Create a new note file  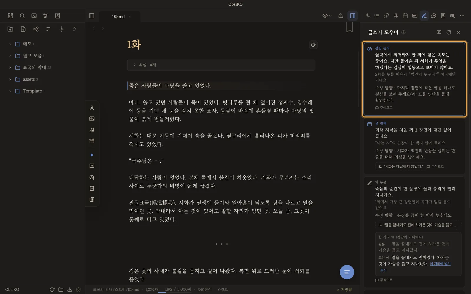(x=23, y=29)
